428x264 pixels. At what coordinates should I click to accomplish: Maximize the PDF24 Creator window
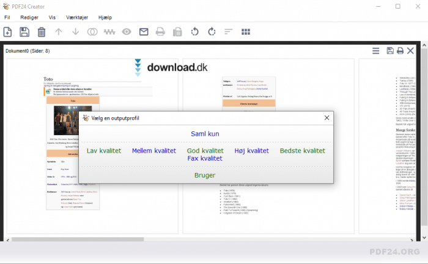tap(398, 6)
